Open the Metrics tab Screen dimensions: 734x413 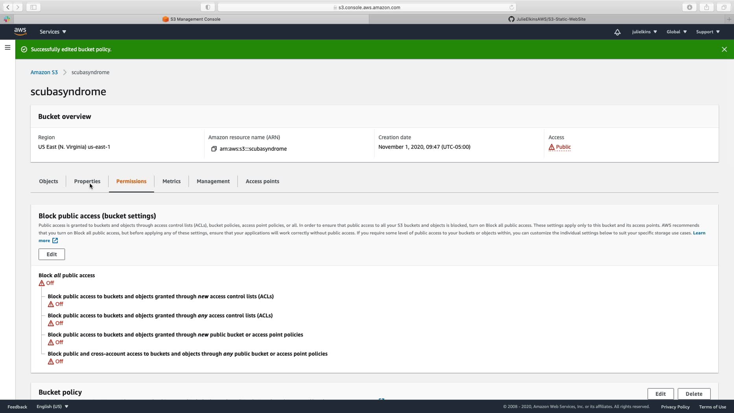(172, 181)
